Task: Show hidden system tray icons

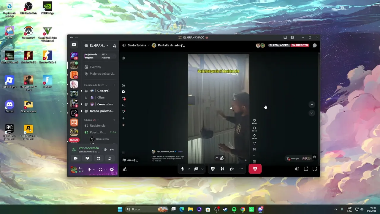Action: pos(336,209)
